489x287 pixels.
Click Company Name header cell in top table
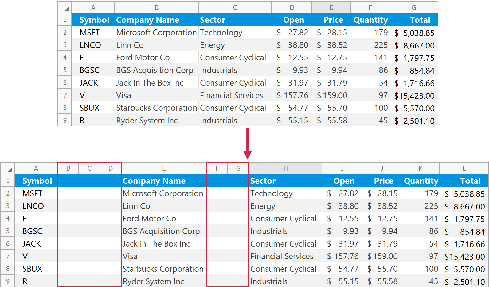147,20
